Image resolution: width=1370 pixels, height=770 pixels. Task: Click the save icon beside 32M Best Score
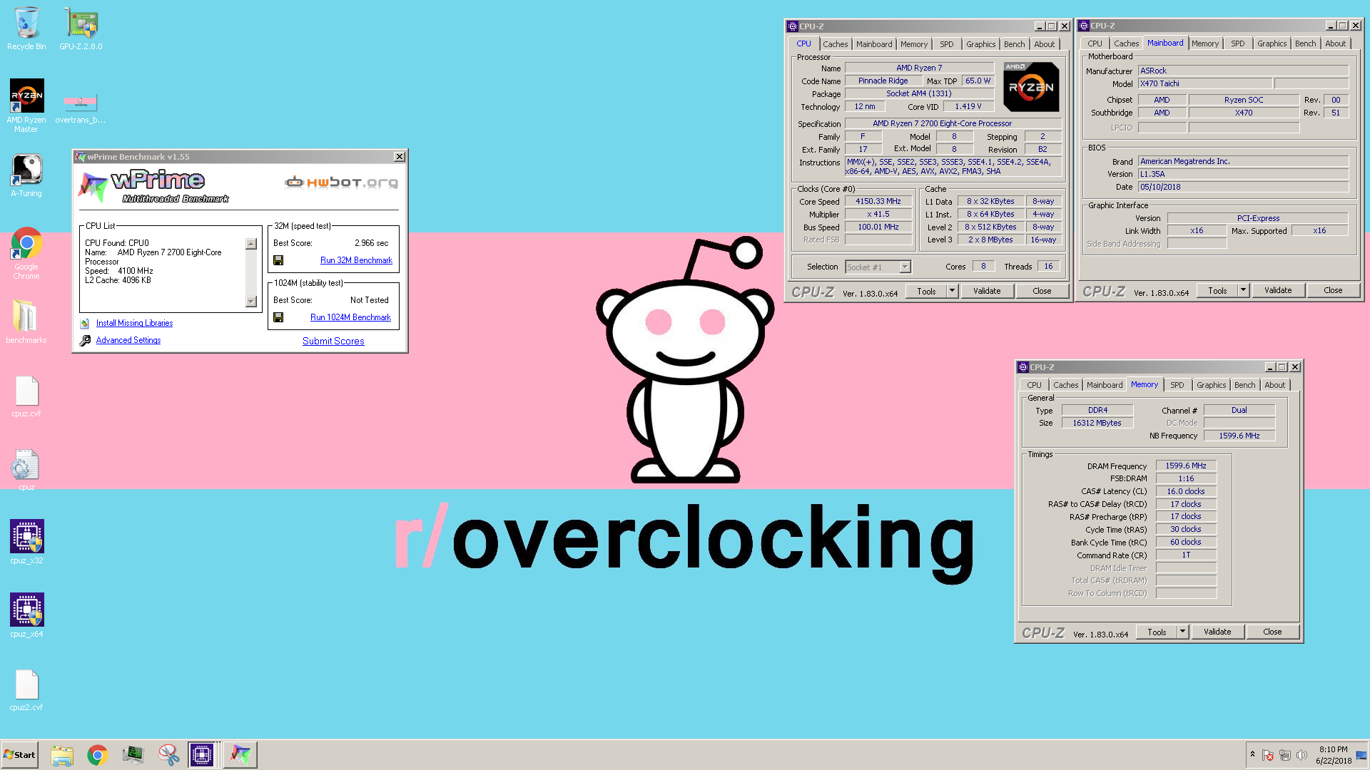[x=278, y=260]
